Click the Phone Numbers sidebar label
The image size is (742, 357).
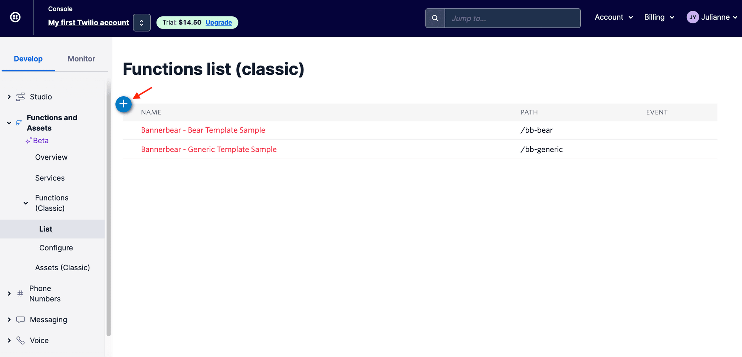pyautogui.click(x=45, y=294)
